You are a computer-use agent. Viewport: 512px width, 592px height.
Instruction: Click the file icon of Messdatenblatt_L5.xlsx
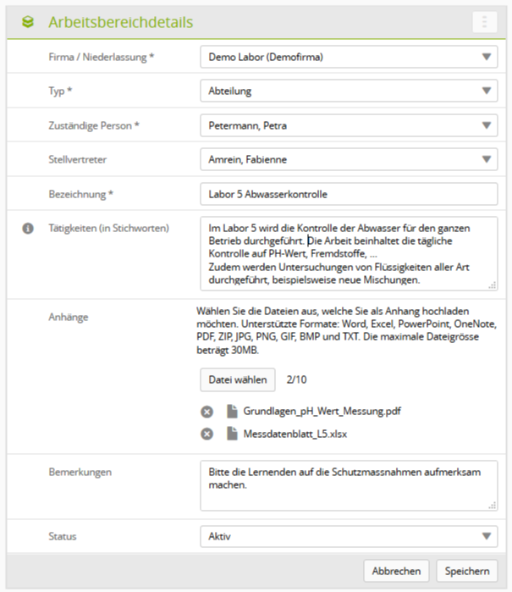pyautogui.click(x=232, y=434)
